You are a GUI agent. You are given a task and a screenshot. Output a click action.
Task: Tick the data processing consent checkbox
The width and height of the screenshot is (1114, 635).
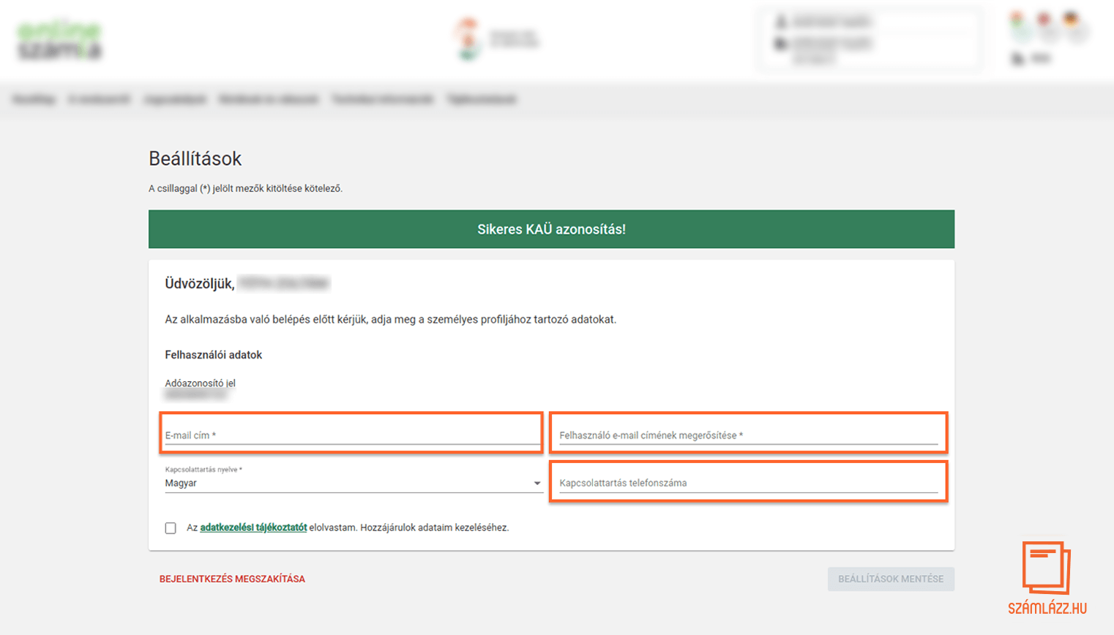(x=171, y=528)
